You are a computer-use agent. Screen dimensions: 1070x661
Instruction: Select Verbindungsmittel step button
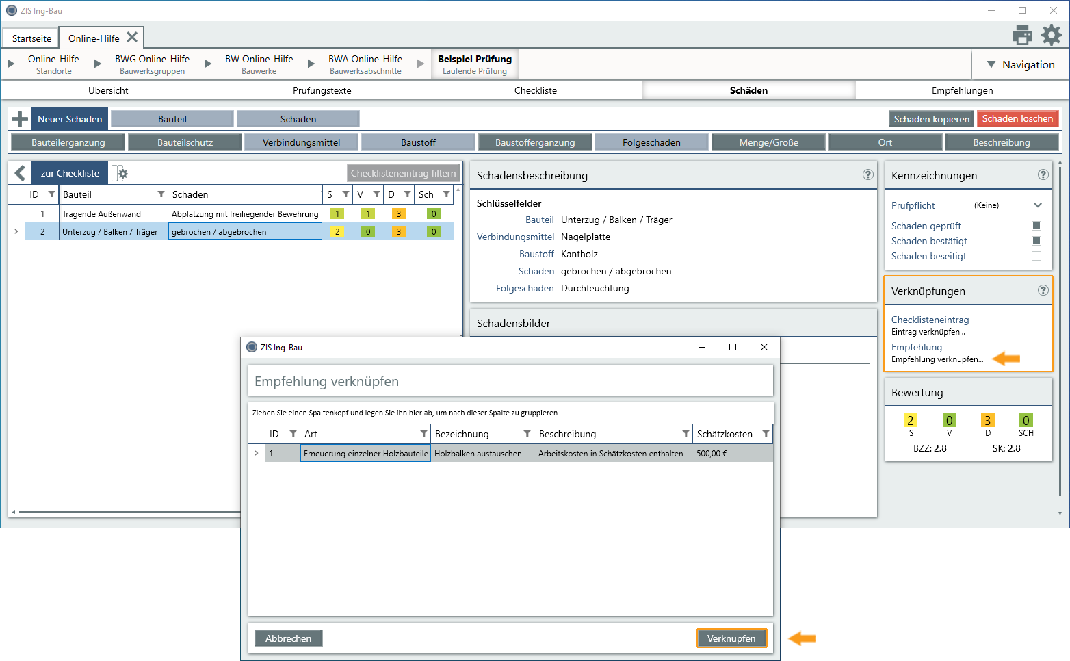tap(302, 142)
